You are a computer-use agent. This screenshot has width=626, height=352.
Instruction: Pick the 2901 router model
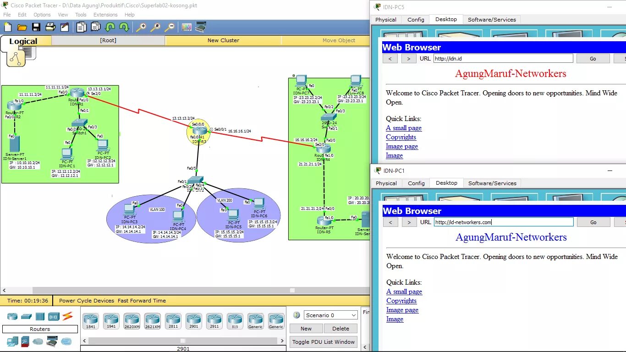click(x=193, y=321)
